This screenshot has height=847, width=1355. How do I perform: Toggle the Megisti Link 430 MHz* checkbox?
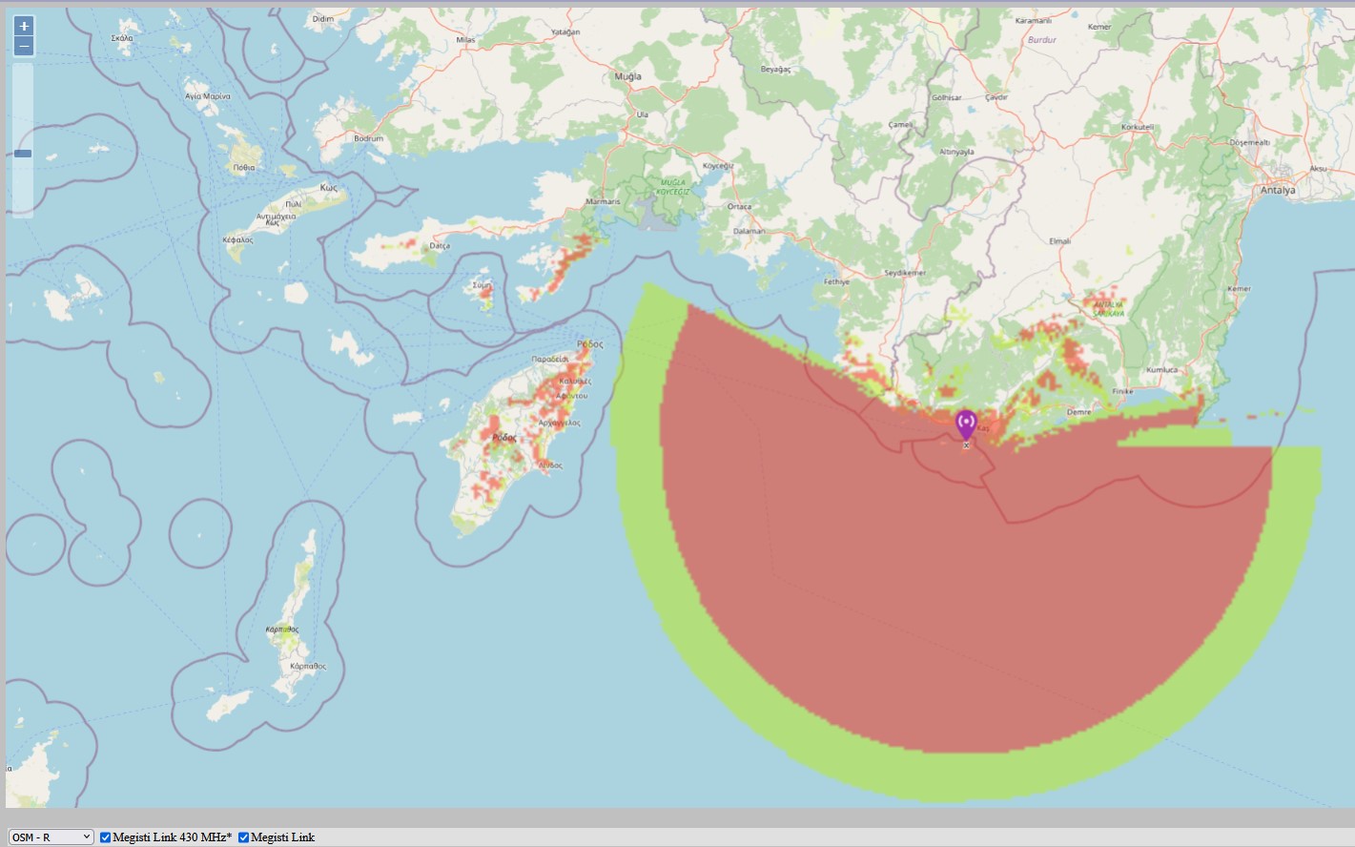(x=106, y=837)
